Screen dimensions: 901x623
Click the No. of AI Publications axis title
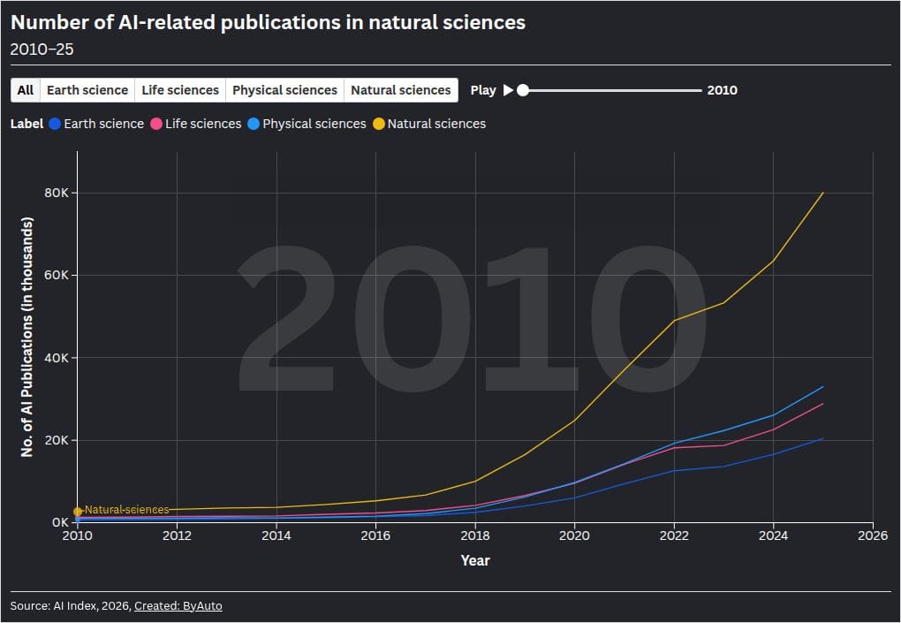[x=27, y=337]
